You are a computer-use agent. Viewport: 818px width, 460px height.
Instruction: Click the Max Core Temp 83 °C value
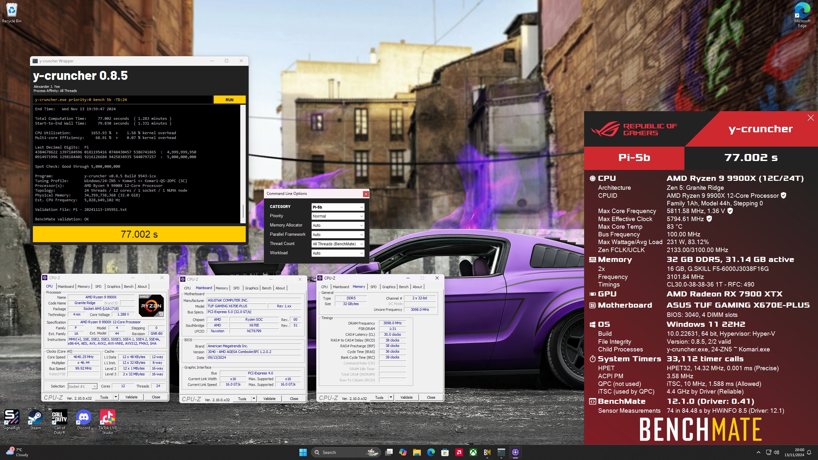pyautogui.click(x=675, y=226)
